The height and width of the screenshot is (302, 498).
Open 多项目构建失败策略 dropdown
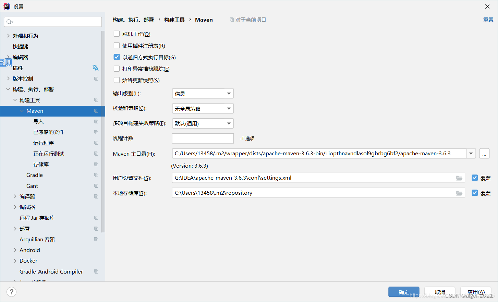click(x=203, y=123)
